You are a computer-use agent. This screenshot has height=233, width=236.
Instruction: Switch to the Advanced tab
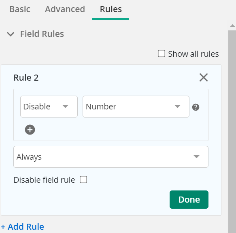pyautogui.click(x=65, y=9)
